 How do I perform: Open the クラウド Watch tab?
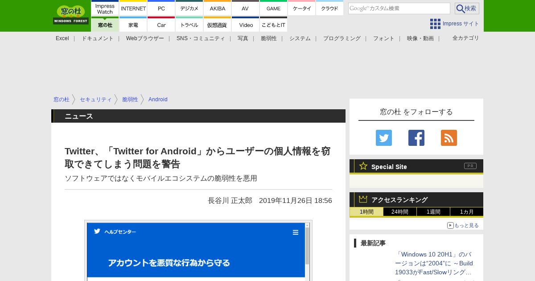tap(329, 8)
